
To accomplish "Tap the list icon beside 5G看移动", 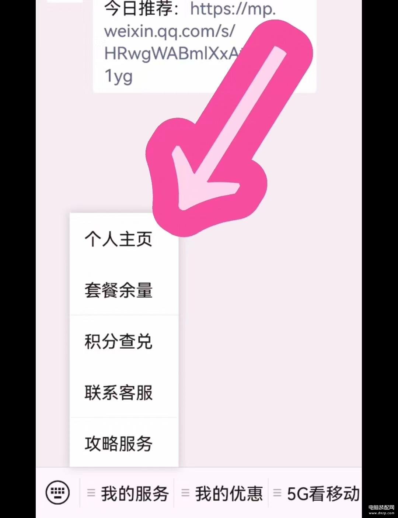I will click(277, 493).
